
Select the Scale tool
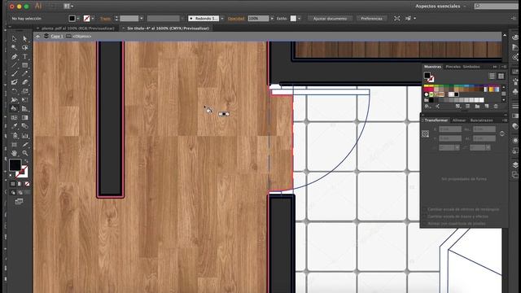click(25, 91)
